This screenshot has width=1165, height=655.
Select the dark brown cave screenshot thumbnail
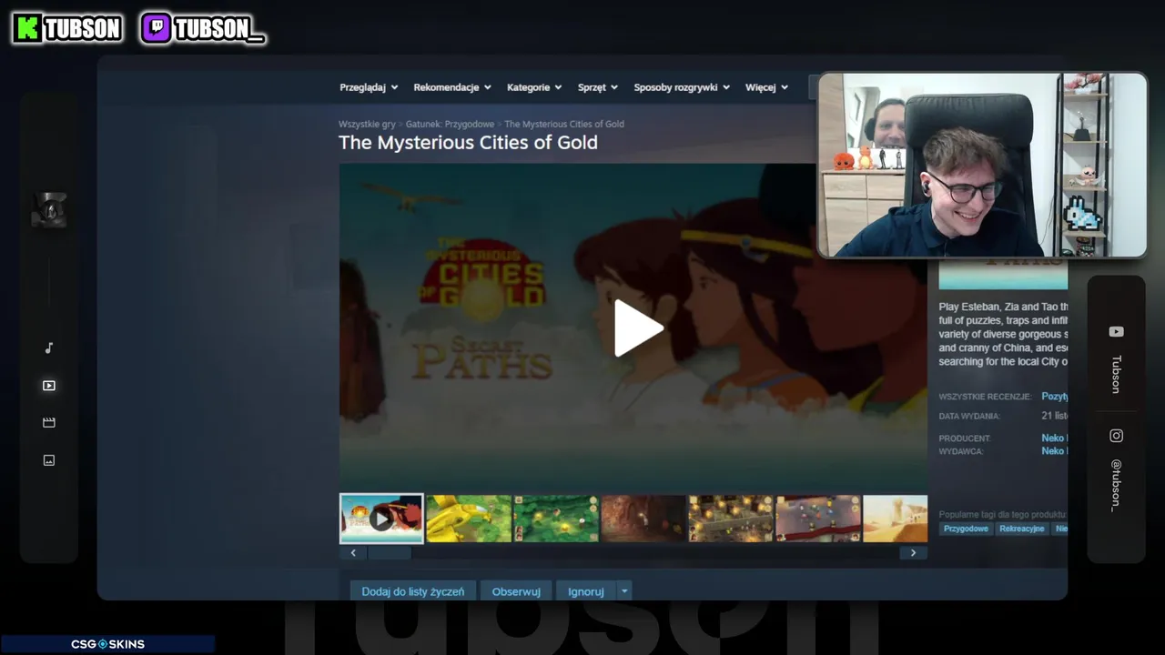(643, 519)
